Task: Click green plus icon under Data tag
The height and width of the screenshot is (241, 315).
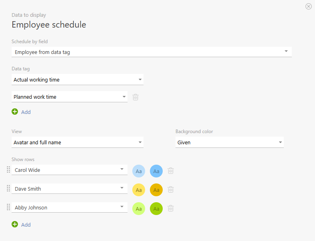Action: tap(15, 112)
